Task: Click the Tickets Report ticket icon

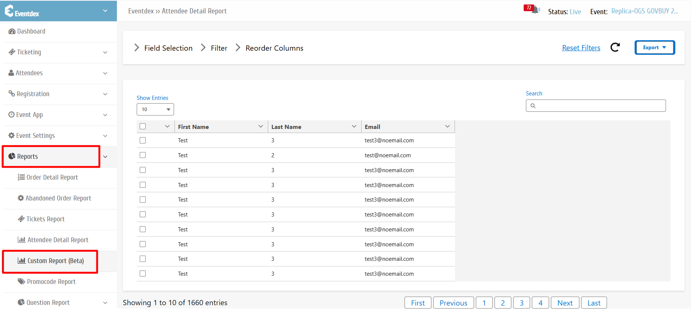Action: tap(21, 219)
